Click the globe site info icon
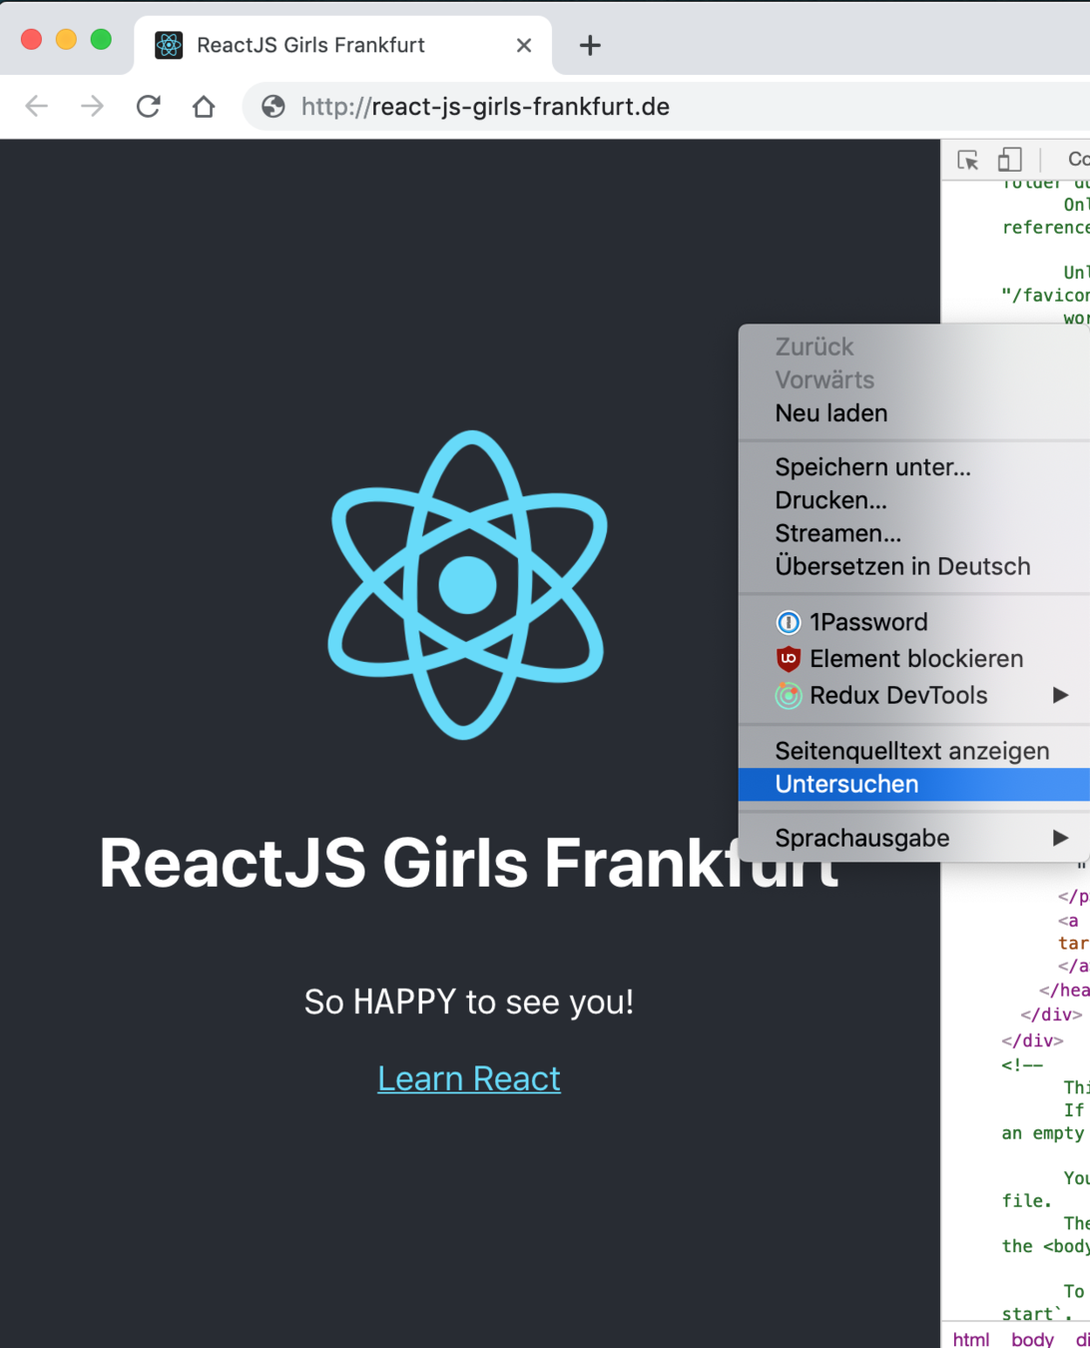 (x=273, y=106)
